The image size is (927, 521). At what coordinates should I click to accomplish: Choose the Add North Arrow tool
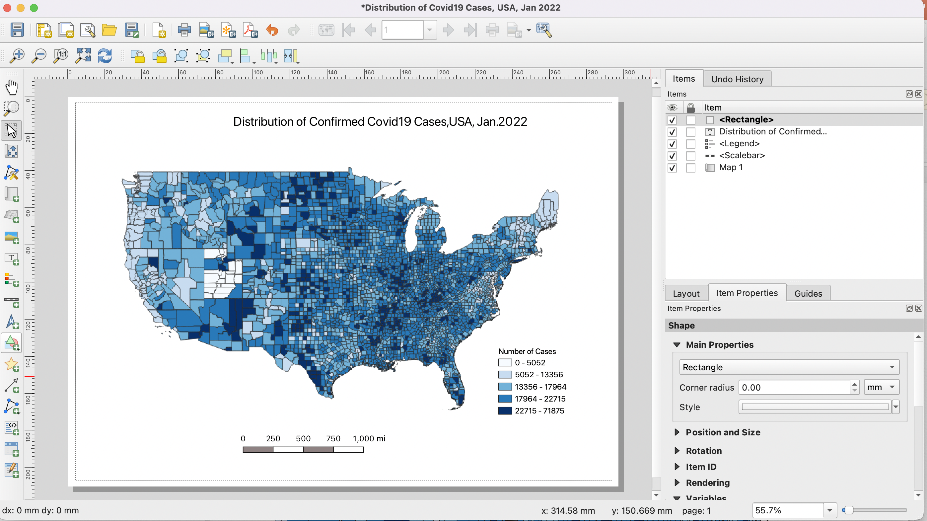[12, 322]
